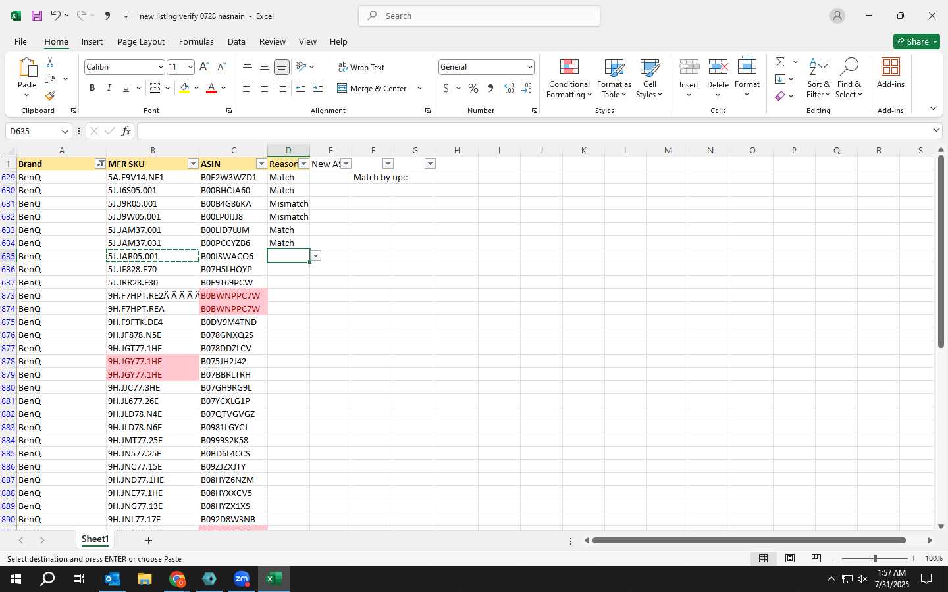This screenshot has width=948, height=592.
Task: Toggle Wrap Text
Action: tap(361, 67)
